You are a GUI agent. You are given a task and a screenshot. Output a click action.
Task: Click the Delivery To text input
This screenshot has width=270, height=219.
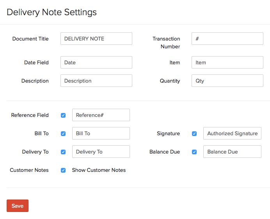(x=101, y=152)
